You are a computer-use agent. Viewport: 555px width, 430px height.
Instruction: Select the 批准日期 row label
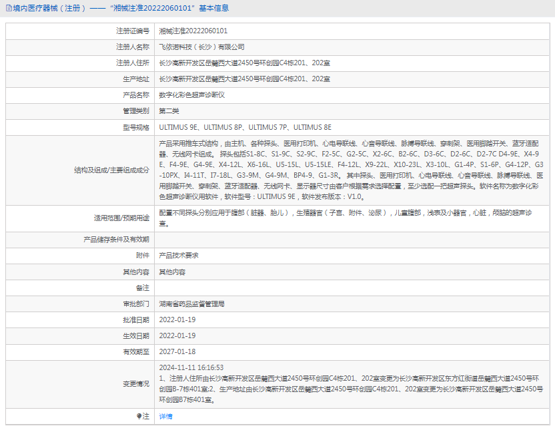(x=136, y=320)
